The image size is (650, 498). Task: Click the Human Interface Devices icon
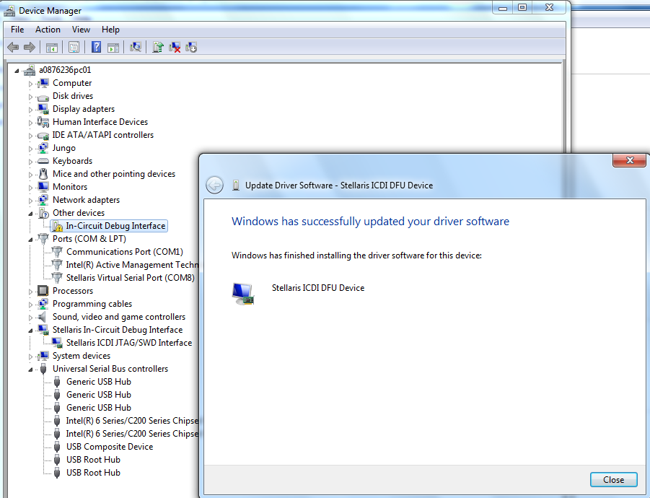(x=43, y=122)
